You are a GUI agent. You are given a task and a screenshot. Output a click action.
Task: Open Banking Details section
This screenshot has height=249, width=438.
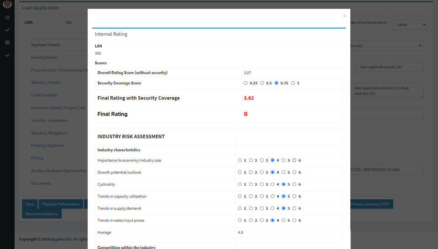pos(44,57)
